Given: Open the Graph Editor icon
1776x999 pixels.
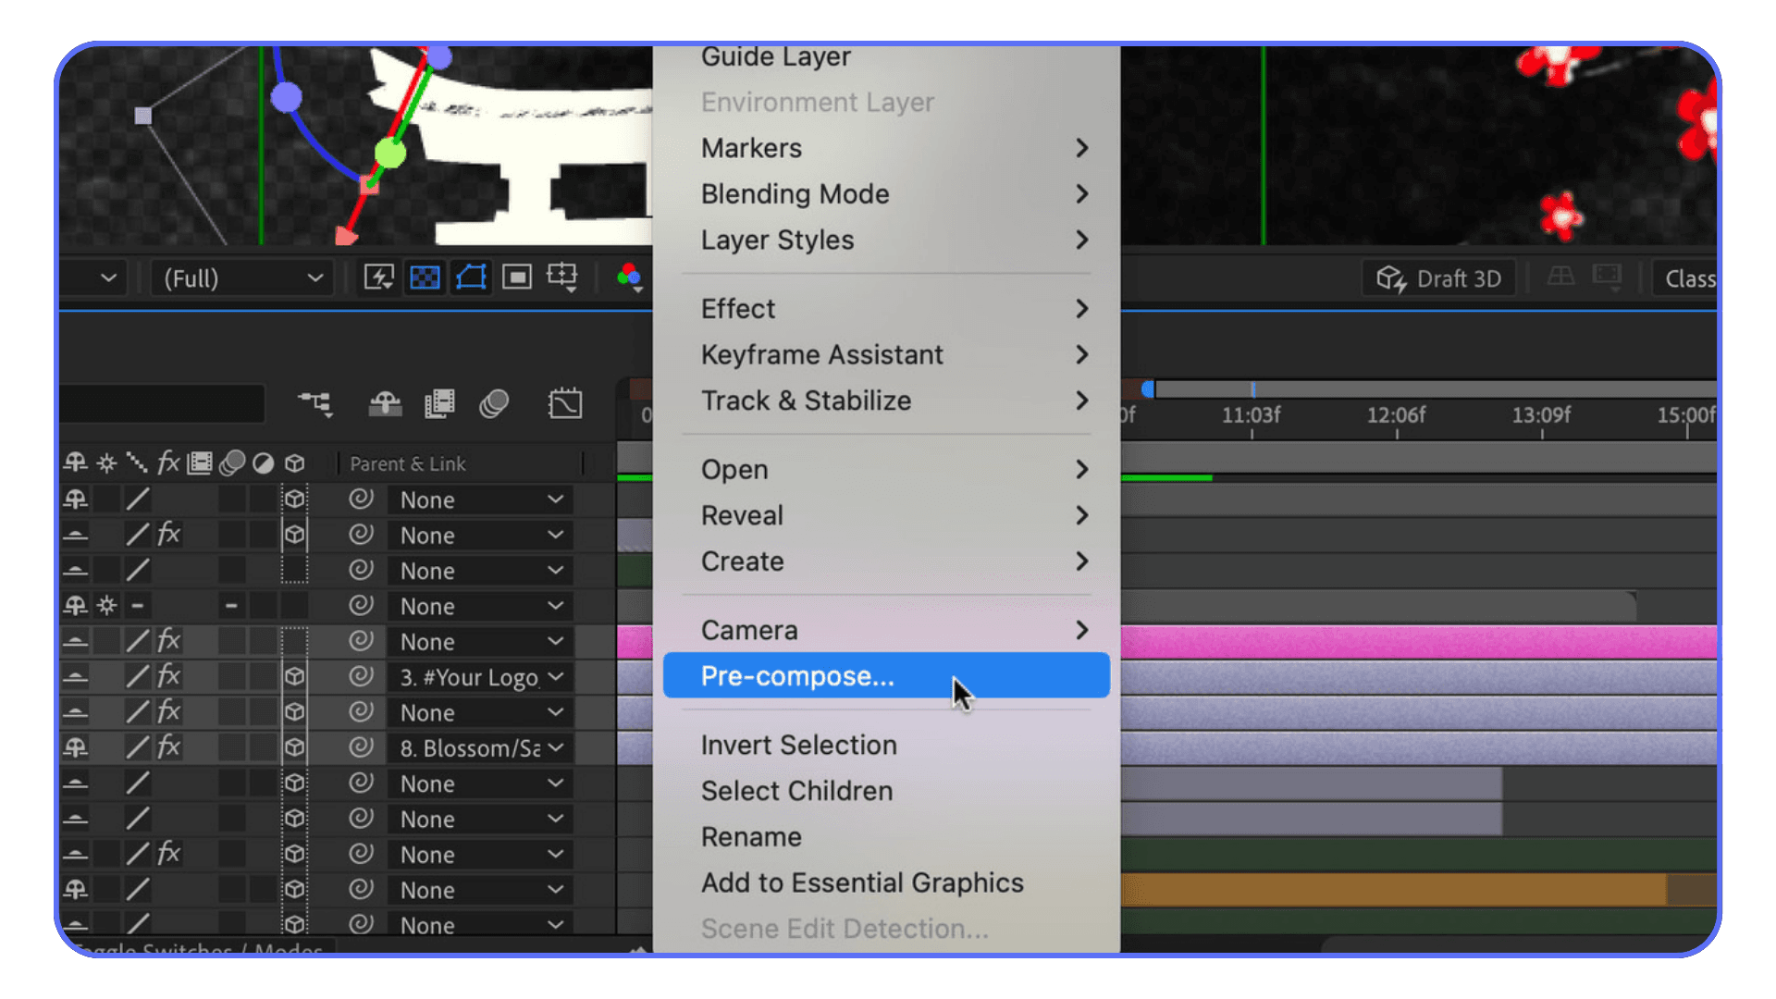Looking at the screenshot, I should coord(565,403).
